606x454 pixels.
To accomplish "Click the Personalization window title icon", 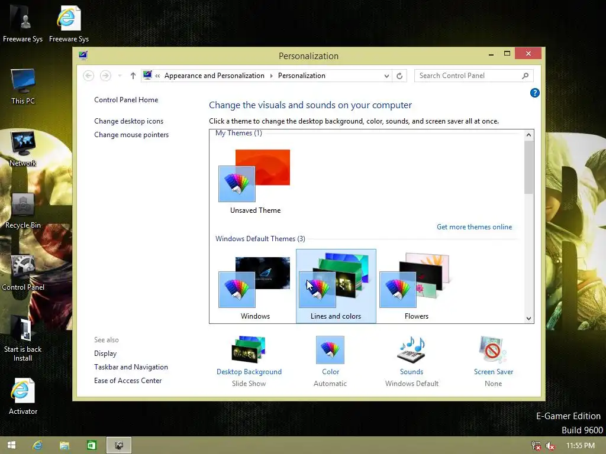I will [83, 56].
